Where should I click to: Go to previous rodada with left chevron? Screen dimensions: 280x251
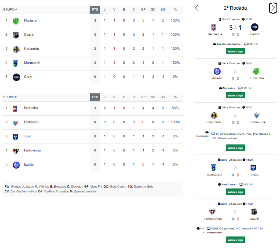197,8
